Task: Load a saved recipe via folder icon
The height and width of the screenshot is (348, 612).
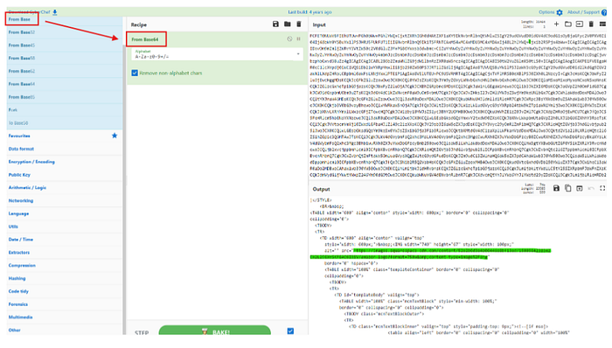Action: 288,24
